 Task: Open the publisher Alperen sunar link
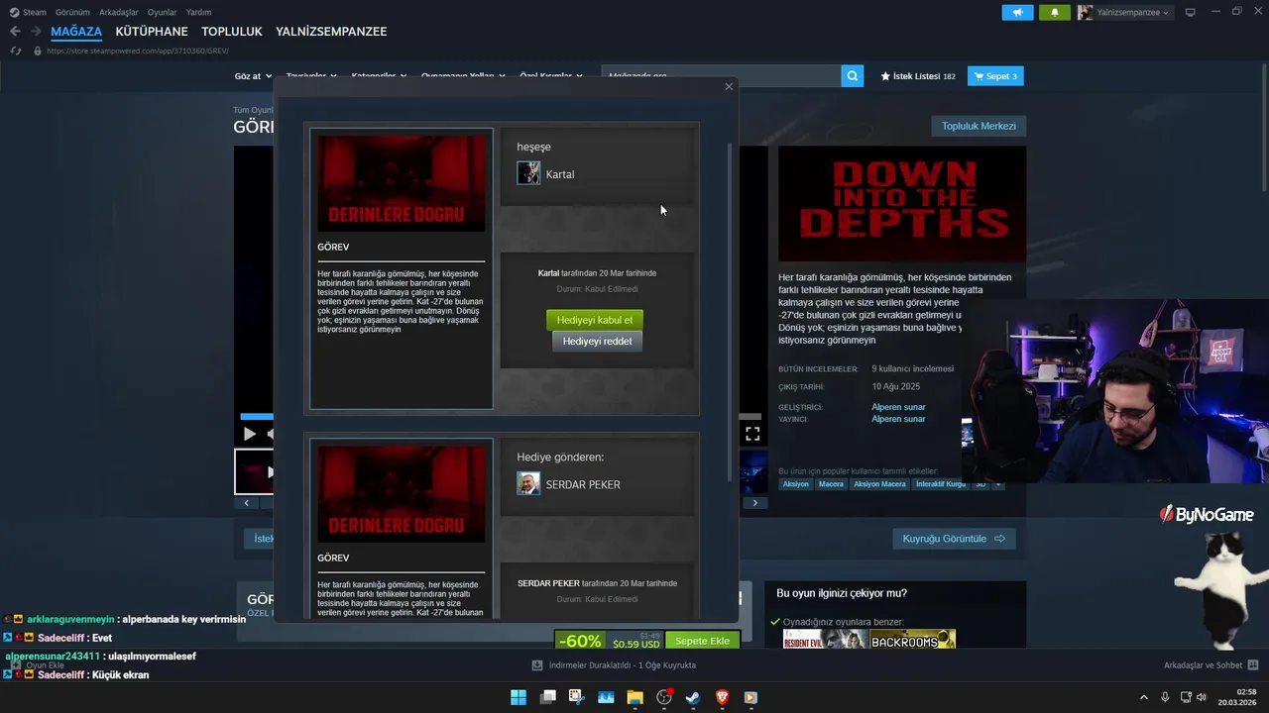tap(898, 419)
